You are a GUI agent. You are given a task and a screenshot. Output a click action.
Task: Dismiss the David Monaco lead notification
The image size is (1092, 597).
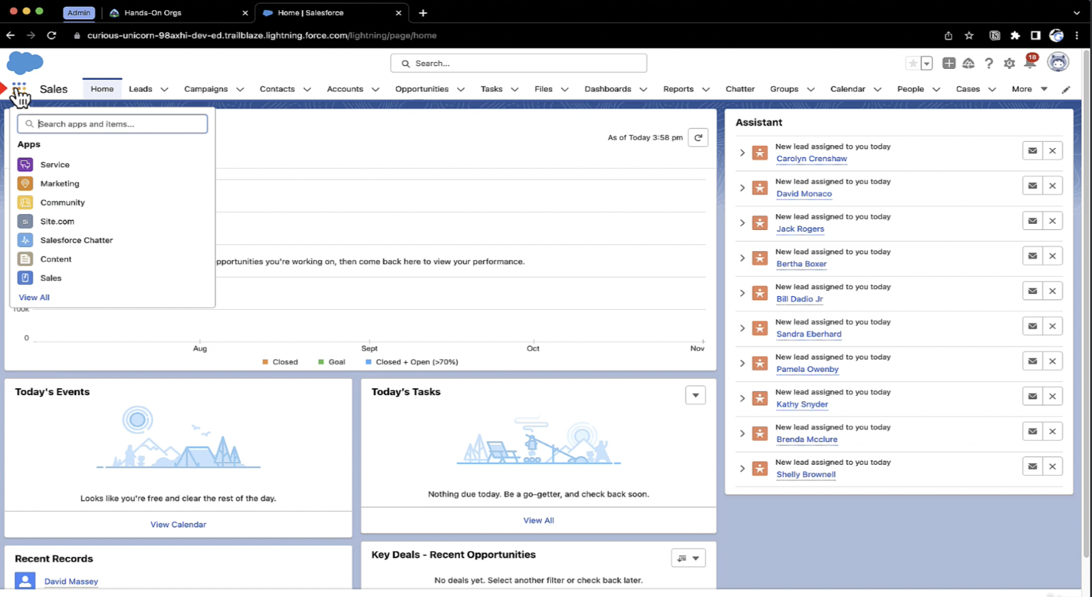coord(1052,186)
